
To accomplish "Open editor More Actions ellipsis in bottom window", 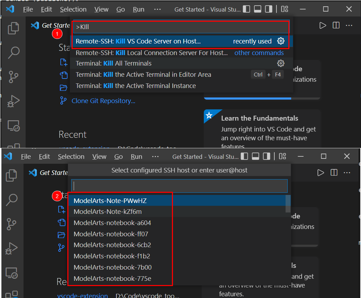I will tap(347, 172).
